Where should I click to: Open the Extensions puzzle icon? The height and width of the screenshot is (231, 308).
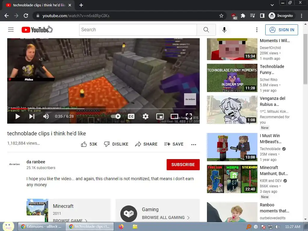[x=243, y=16]
